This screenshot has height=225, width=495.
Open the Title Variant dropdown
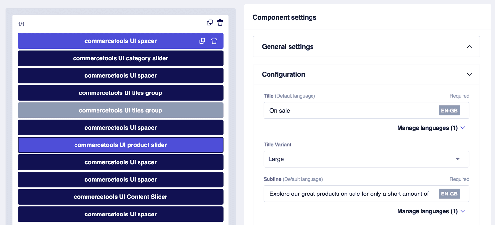[x=457, y=159]
